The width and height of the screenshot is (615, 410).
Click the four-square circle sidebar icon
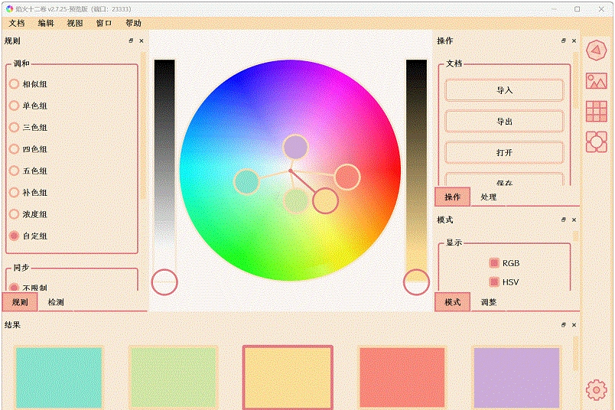tap(597, 142)
